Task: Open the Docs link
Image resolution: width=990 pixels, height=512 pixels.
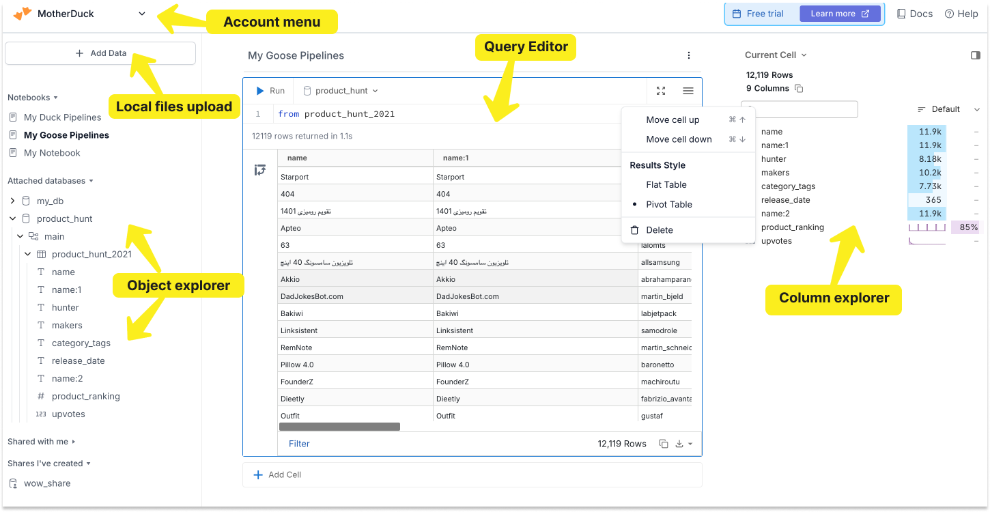Action: pyautogui.click(x=915, y=14)
